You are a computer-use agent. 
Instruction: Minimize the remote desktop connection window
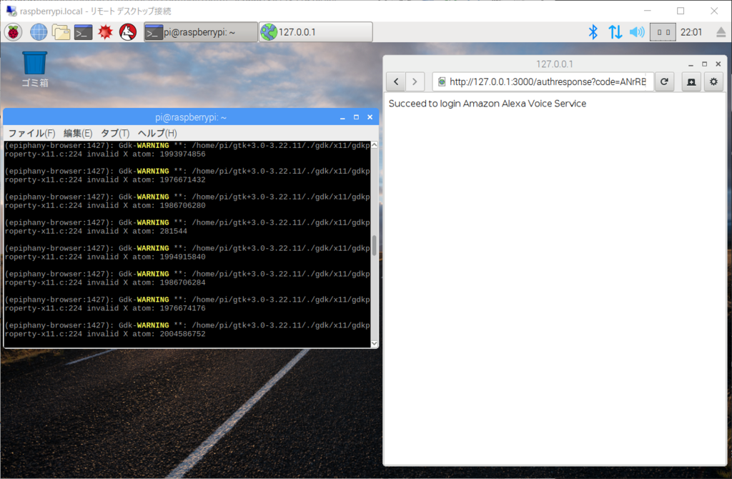click(648, 11)
